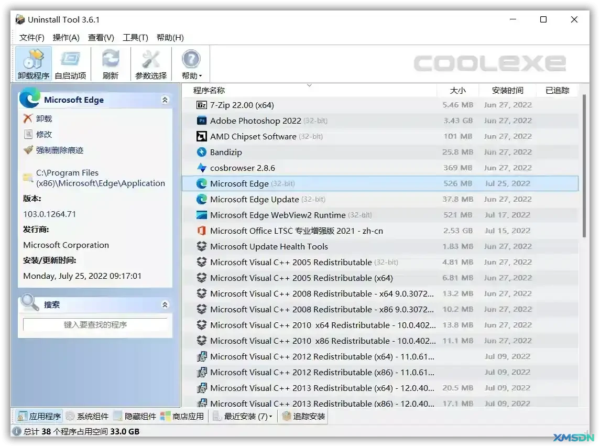600x447 pixels.
Task: Click the Microsoft Update Health Tools icon
Action: pyautogui.click(x=202, y=246)
